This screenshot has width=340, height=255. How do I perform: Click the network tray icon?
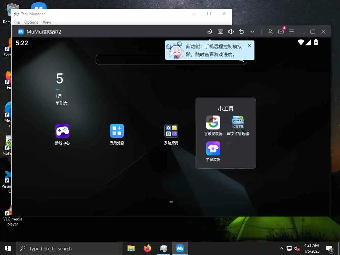coord(289,248)
